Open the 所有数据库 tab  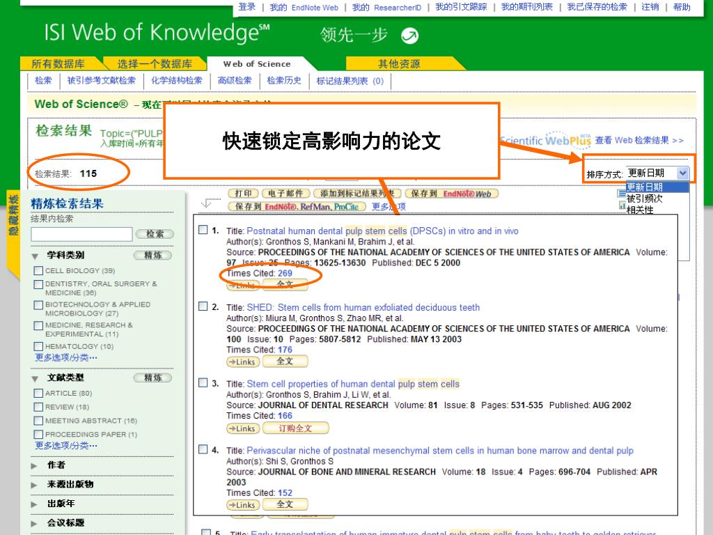[58, 63]
